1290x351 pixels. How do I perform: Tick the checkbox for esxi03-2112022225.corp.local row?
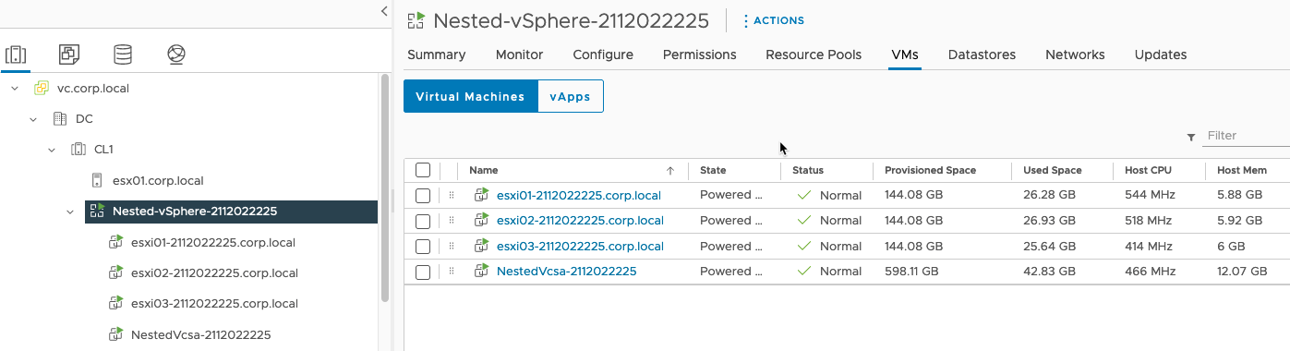[423, 247]
